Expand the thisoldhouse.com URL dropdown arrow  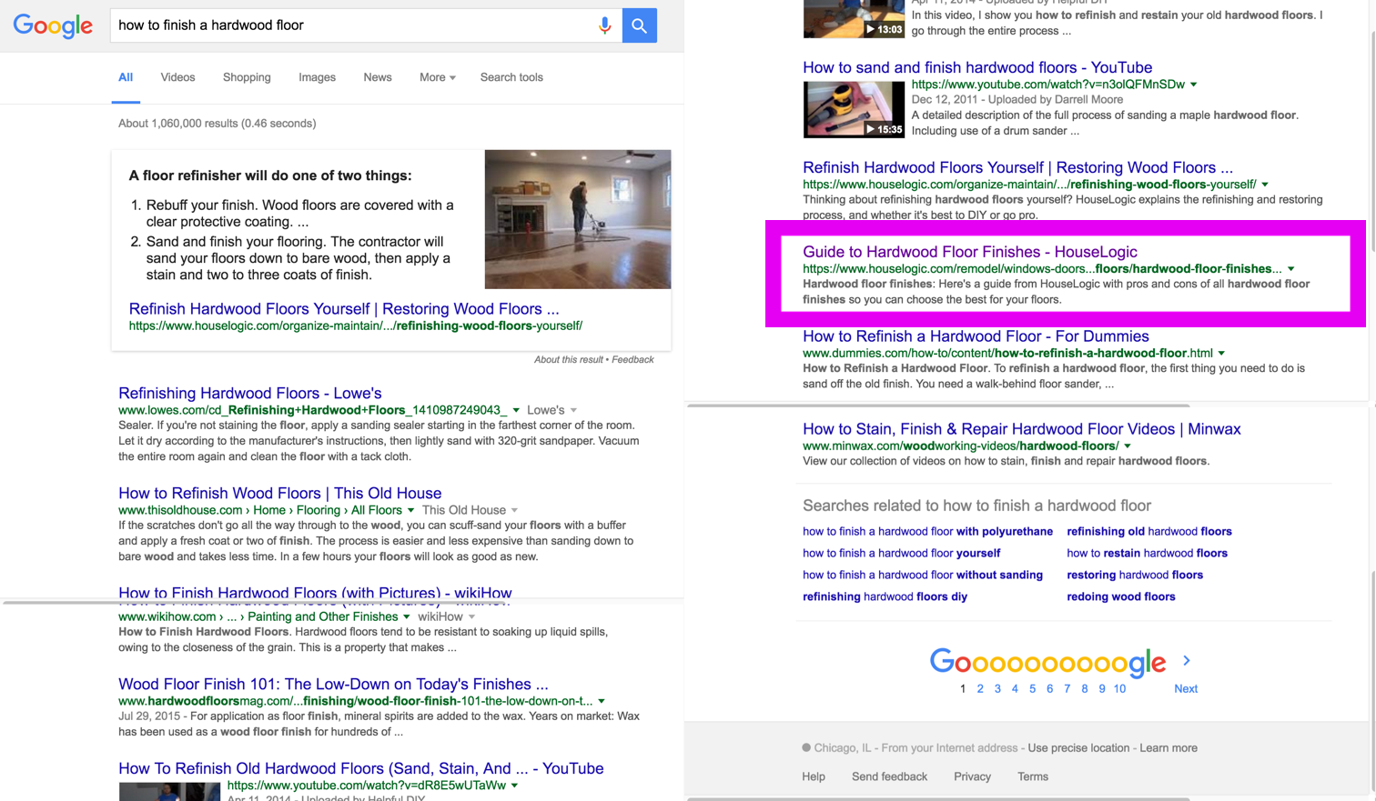click(410, 510)
